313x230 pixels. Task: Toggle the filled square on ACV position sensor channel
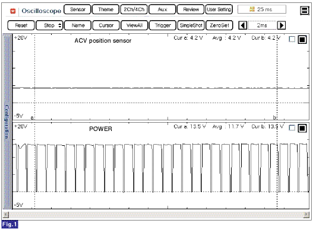302,40
